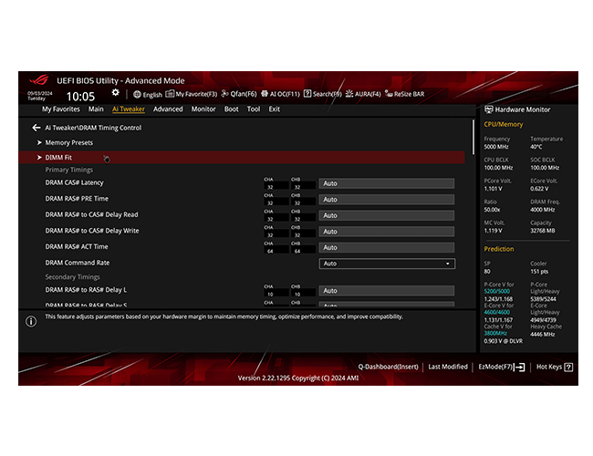Open the DRAM Command Rate dropdown

point(387,264)
